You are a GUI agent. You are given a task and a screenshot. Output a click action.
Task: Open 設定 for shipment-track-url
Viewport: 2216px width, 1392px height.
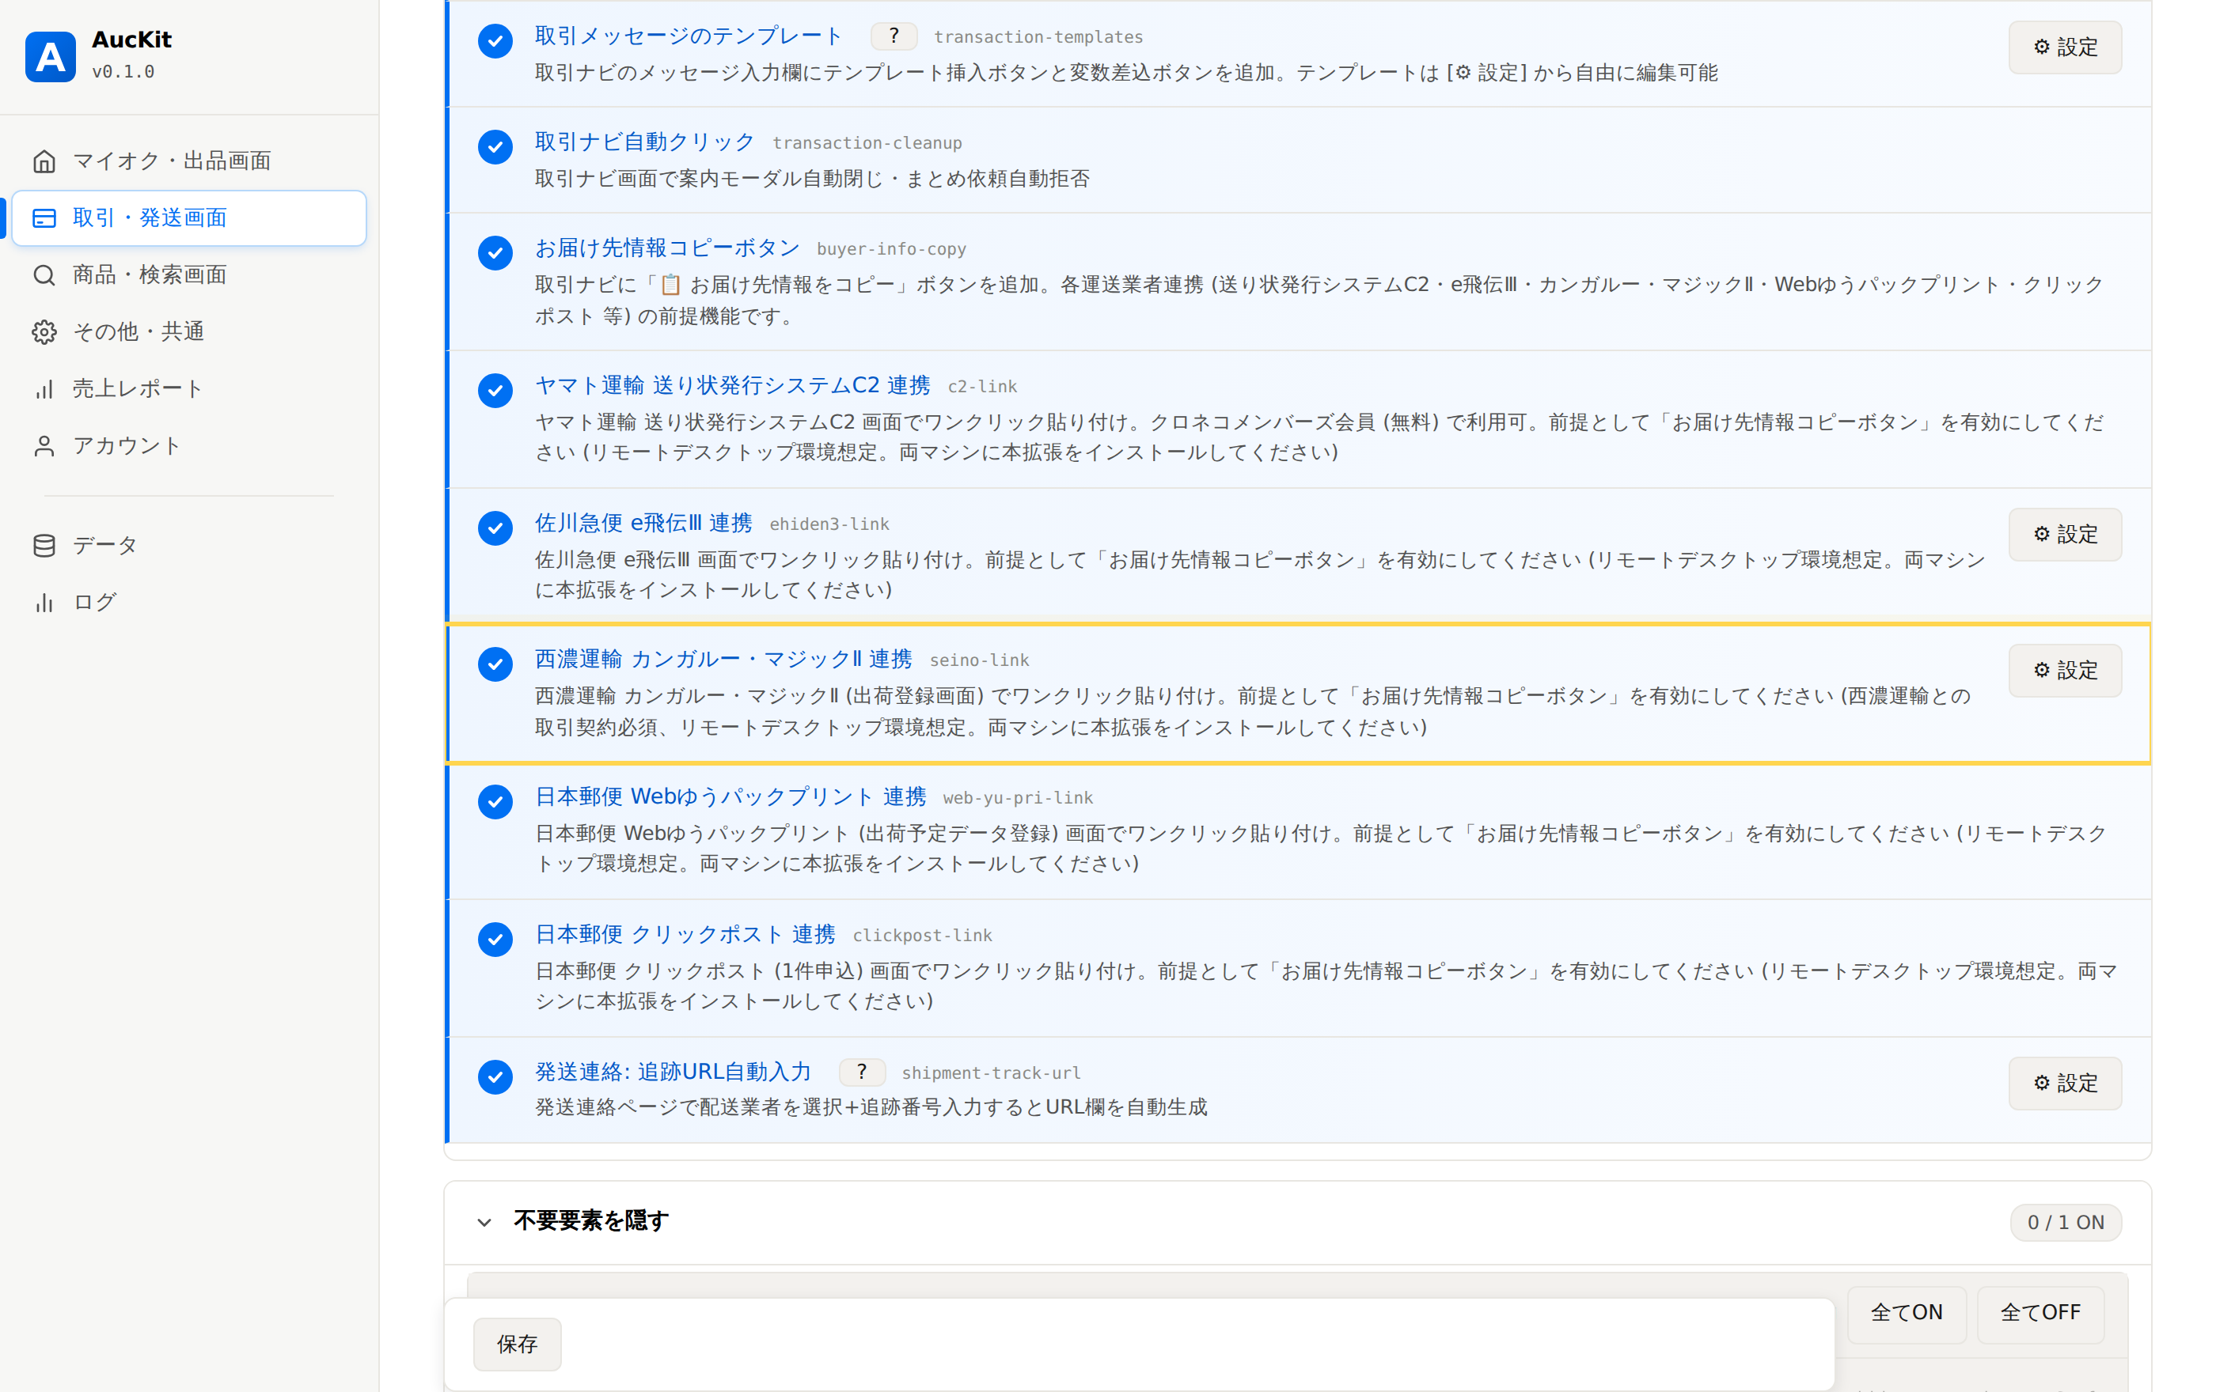click(x=2065, y=1083)
